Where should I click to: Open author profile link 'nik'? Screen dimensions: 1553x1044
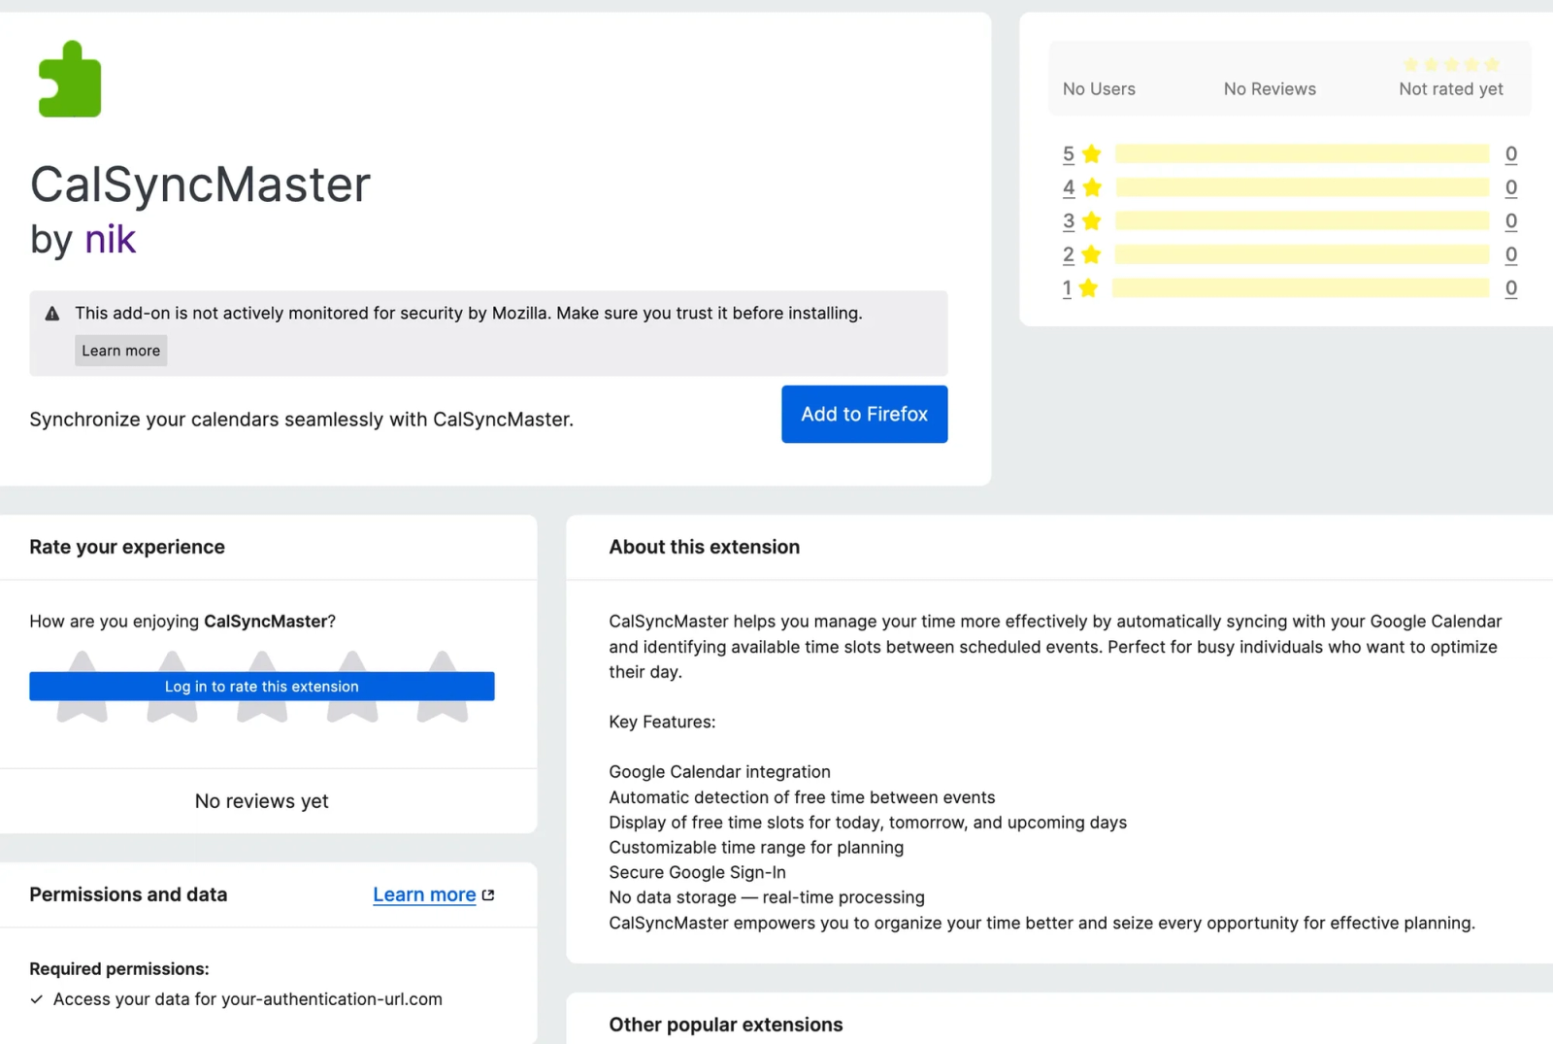pos(110,239)
